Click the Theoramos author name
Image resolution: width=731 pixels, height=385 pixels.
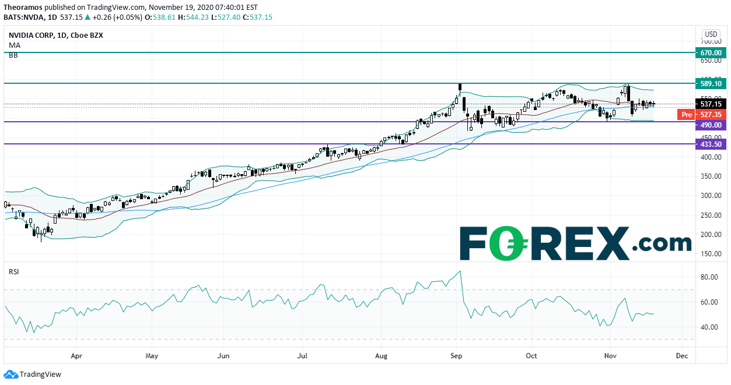click(22, 8)
